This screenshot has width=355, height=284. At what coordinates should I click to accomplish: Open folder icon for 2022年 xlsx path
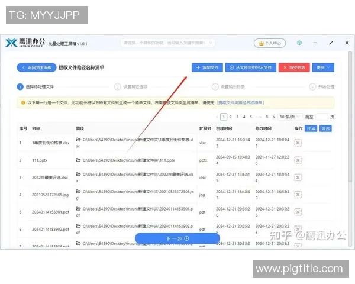click(78, 174)
